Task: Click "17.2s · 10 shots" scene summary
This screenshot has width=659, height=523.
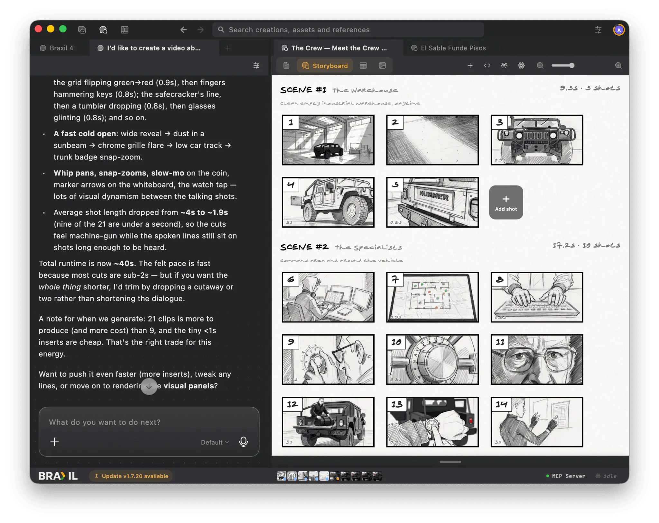Action: pos(586,245)
